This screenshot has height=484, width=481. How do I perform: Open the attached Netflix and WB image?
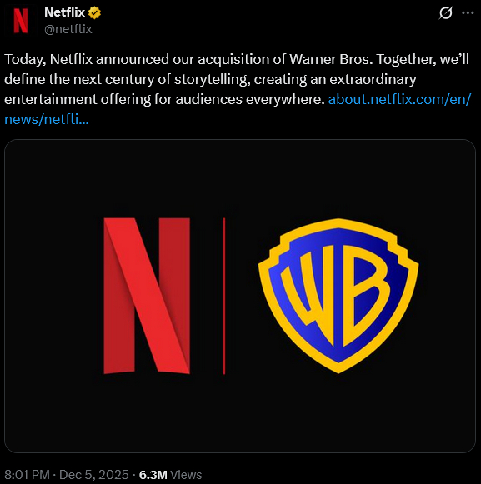[x=240, y=296]
